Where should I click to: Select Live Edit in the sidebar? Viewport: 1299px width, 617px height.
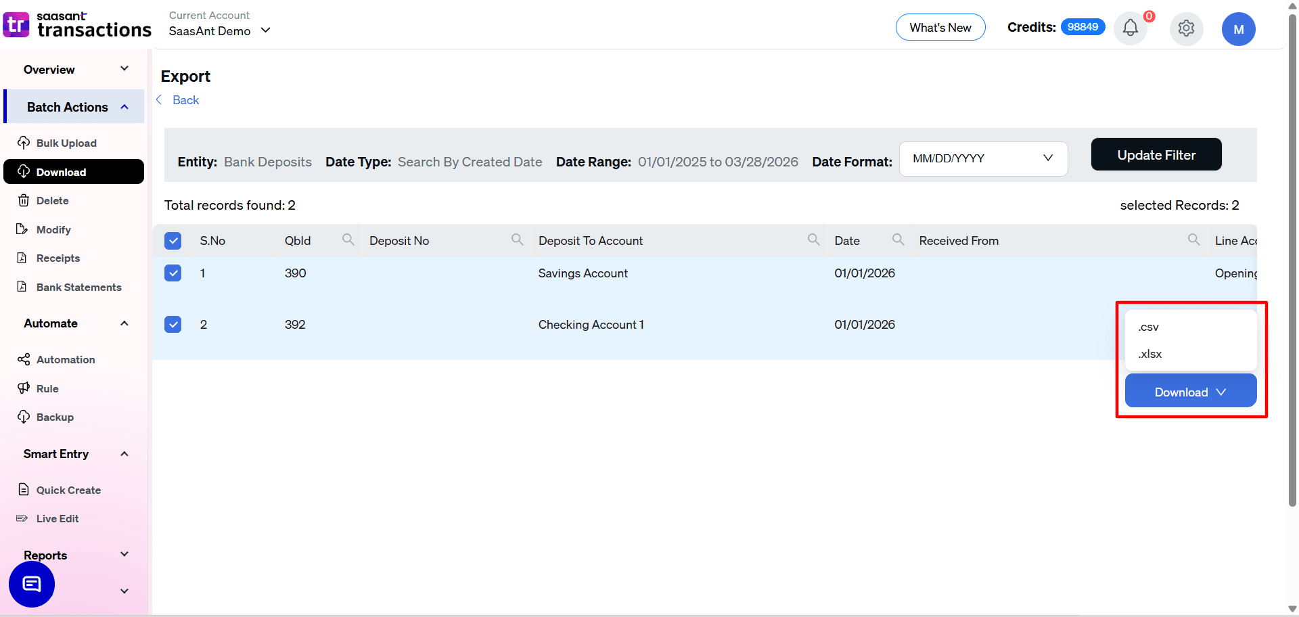click(x=58, y=518)
